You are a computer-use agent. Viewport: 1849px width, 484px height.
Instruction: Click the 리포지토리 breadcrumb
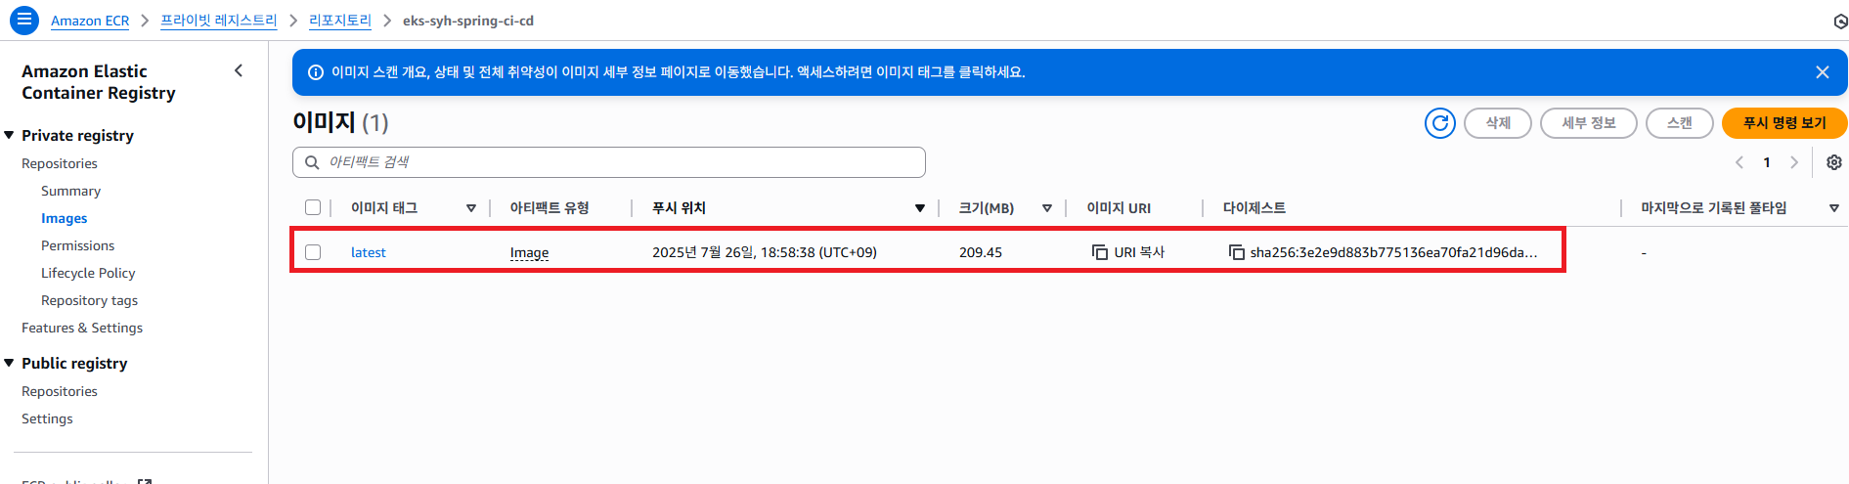(x=340, y=21)
